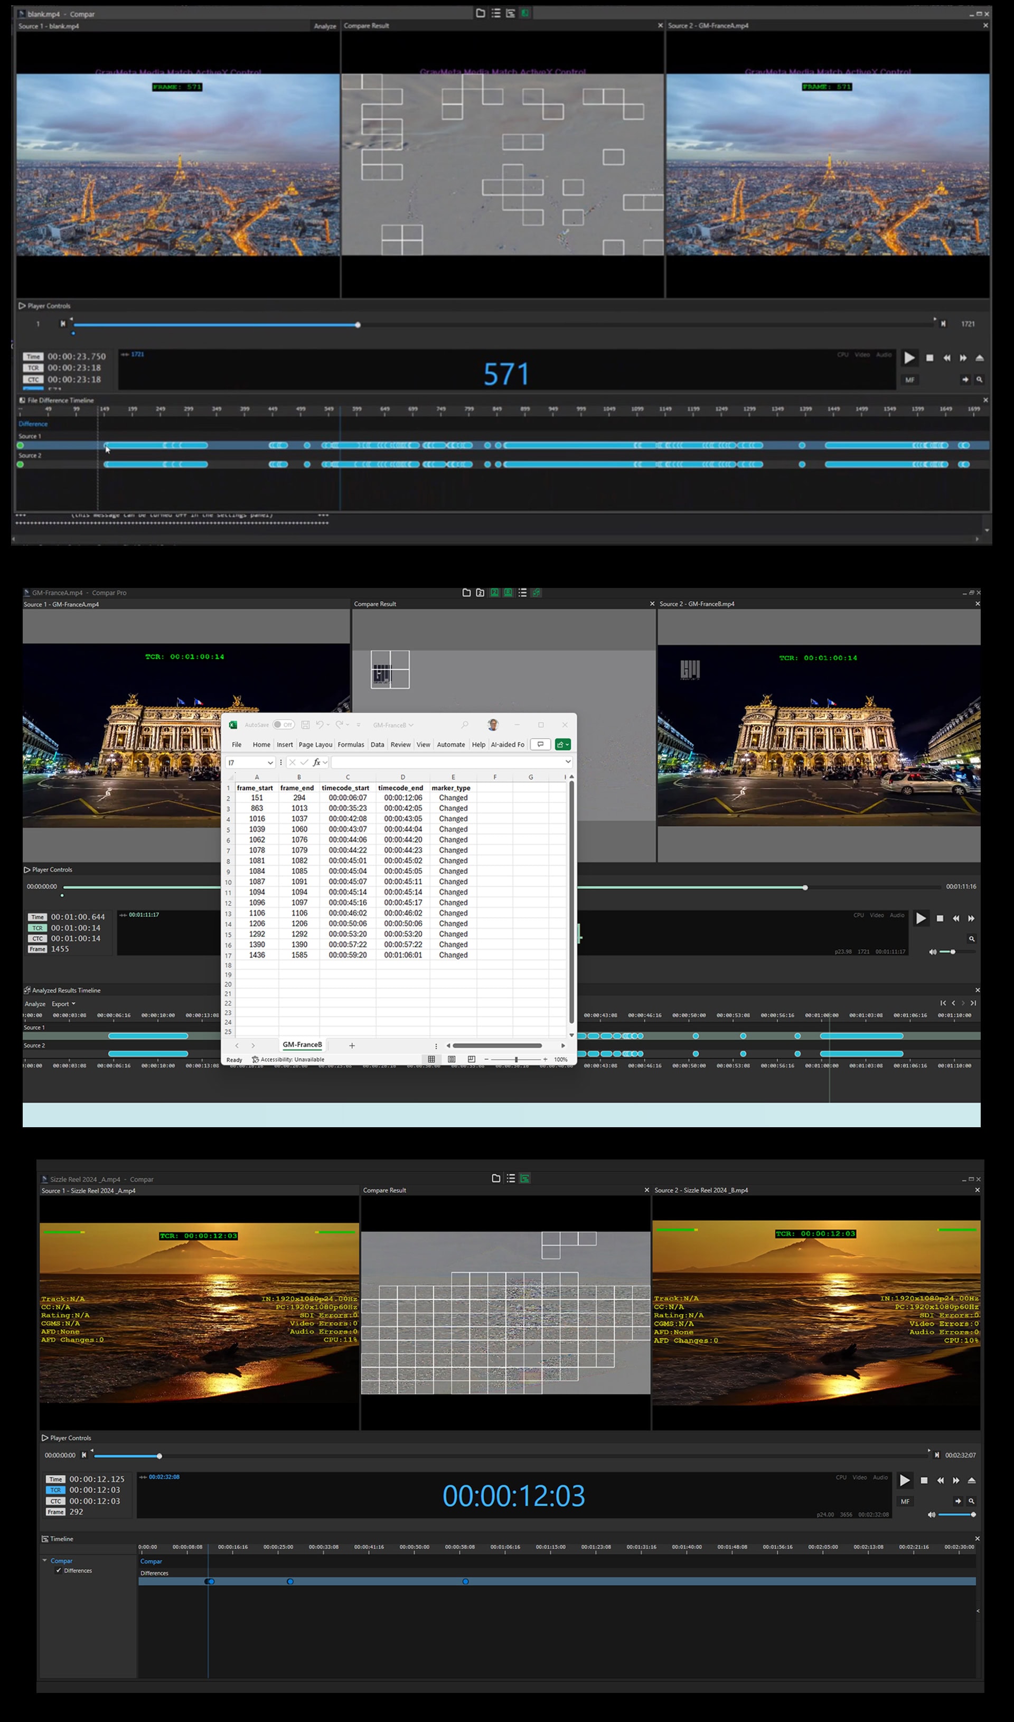Toggle the Excel AutoSave switch
Viewport: 1014px width, 1722px height.
284,725
